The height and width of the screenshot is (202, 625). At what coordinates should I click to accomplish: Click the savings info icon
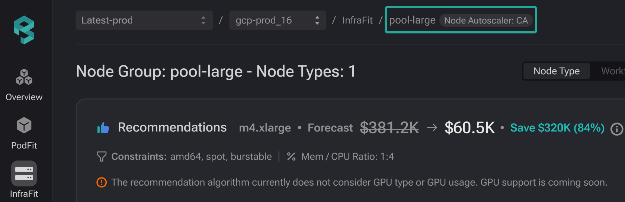pos(616,129)
